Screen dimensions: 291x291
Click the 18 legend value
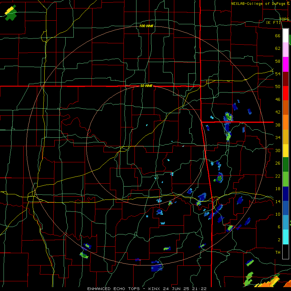pyautogui.click(x=278, y=189)
